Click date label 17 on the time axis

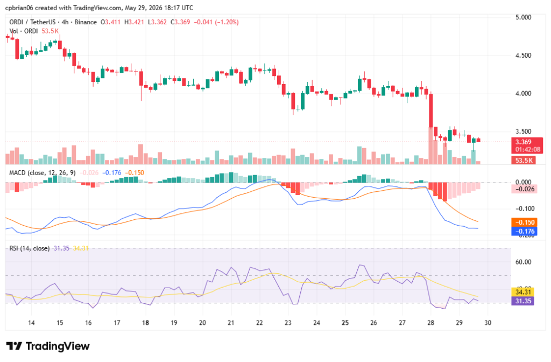pyautogui.click(x=117, y=323)
